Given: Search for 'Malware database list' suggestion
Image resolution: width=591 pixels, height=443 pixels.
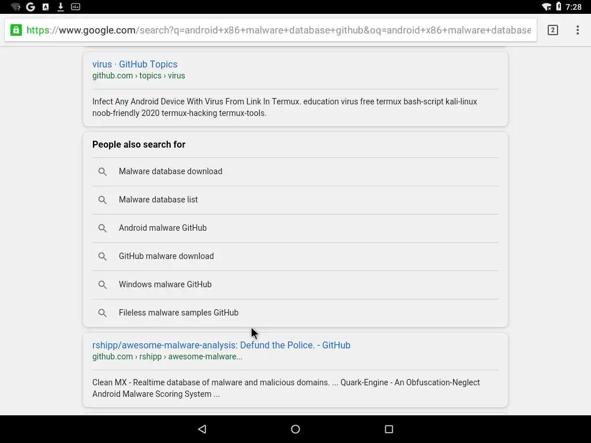Looking at the screenshot, I should coord(158,200).
